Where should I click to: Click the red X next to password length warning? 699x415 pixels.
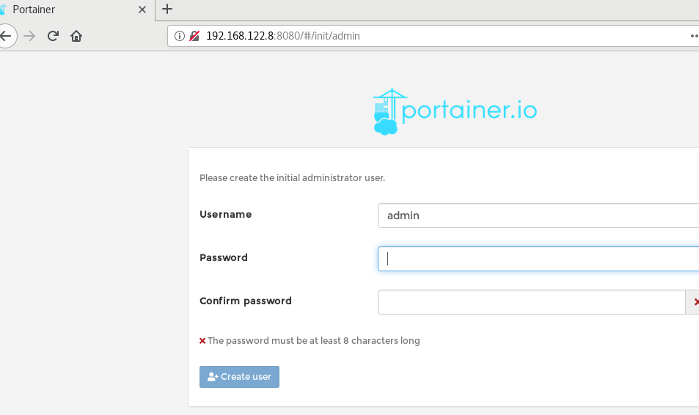point(202,341)
